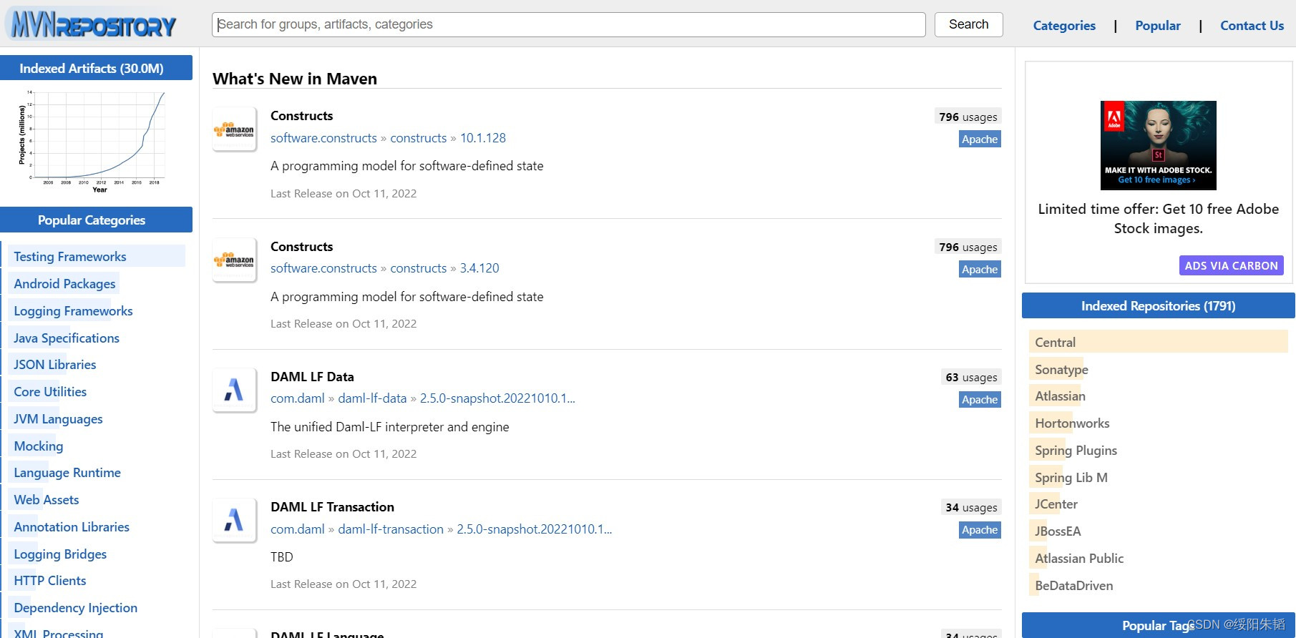Click 796 usages for Constructs 3.4.120
Screen dimensions: 1296x638
pyautogui.click(x=968, y=247)
